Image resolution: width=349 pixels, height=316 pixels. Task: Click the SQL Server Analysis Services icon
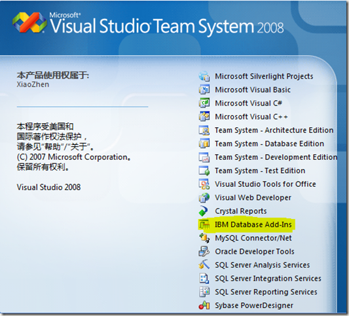(x=204, y=265)
